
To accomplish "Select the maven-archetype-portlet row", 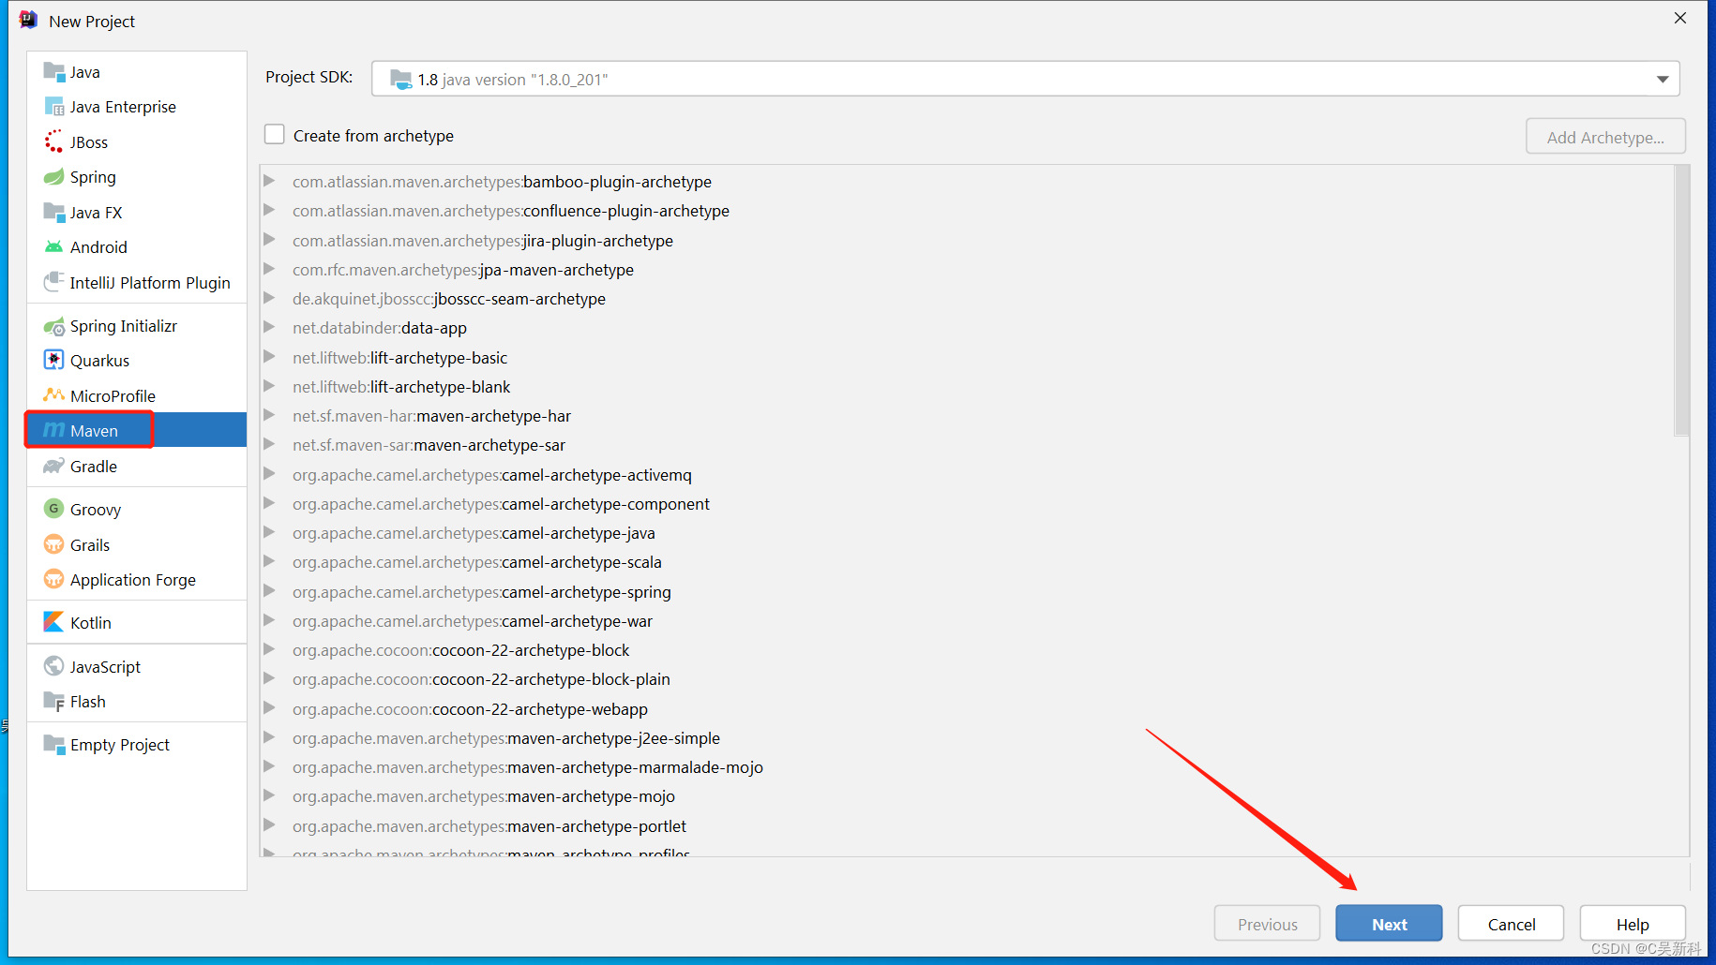I will click(x=967, y=826).
